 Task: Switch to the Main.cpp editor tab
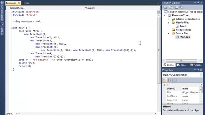point(11,3)
